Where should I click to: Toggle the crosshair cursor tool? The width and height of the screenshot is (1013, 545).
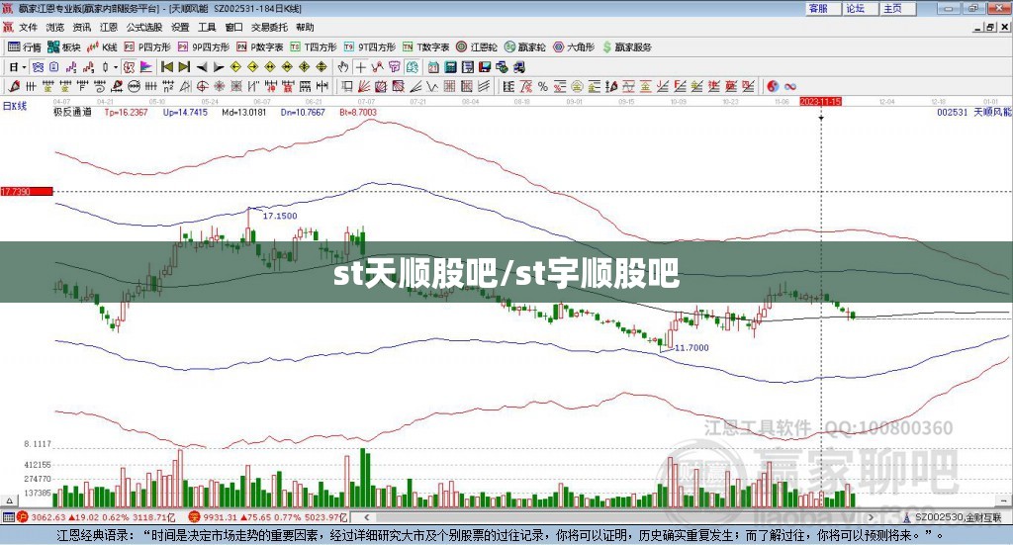(360, 66)
